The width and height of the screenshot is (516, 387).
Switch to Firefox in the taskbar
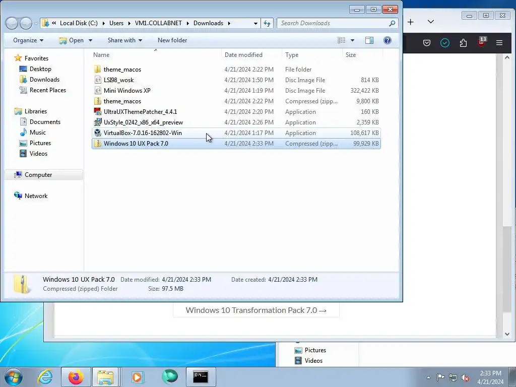tap(76, 377)
